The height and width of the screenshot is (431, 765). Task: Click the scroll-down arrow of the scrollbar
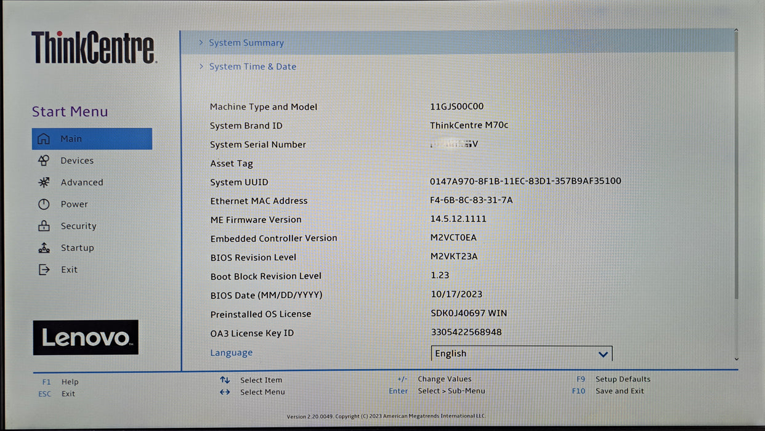[736, 358]
